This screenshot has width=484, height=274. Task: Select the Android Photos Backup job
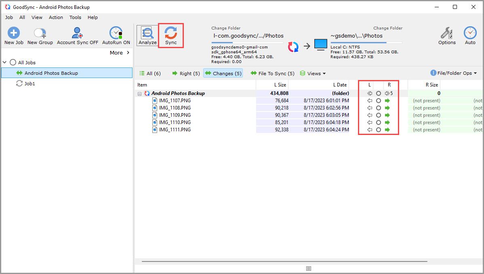pos(67,73)
